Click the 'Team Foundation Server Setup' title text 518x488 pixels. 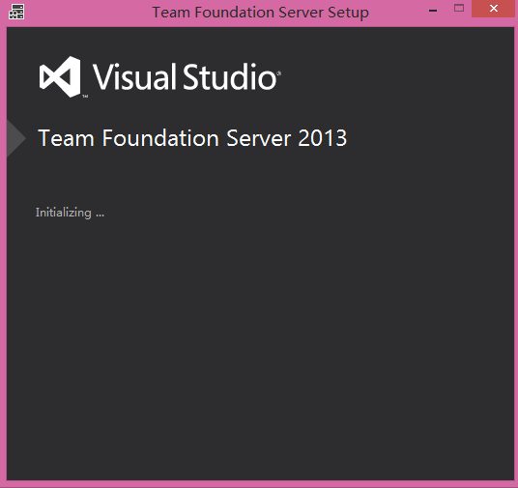[x=260, y=13]
